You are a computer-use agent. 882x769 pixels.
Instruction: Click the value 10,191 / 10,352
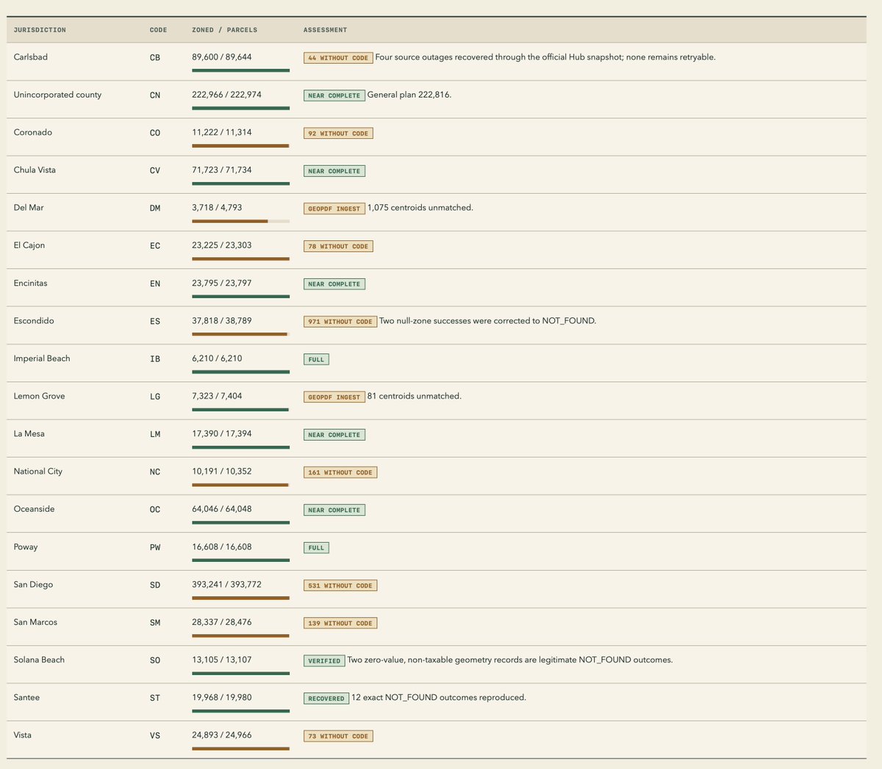pos(221,471)
